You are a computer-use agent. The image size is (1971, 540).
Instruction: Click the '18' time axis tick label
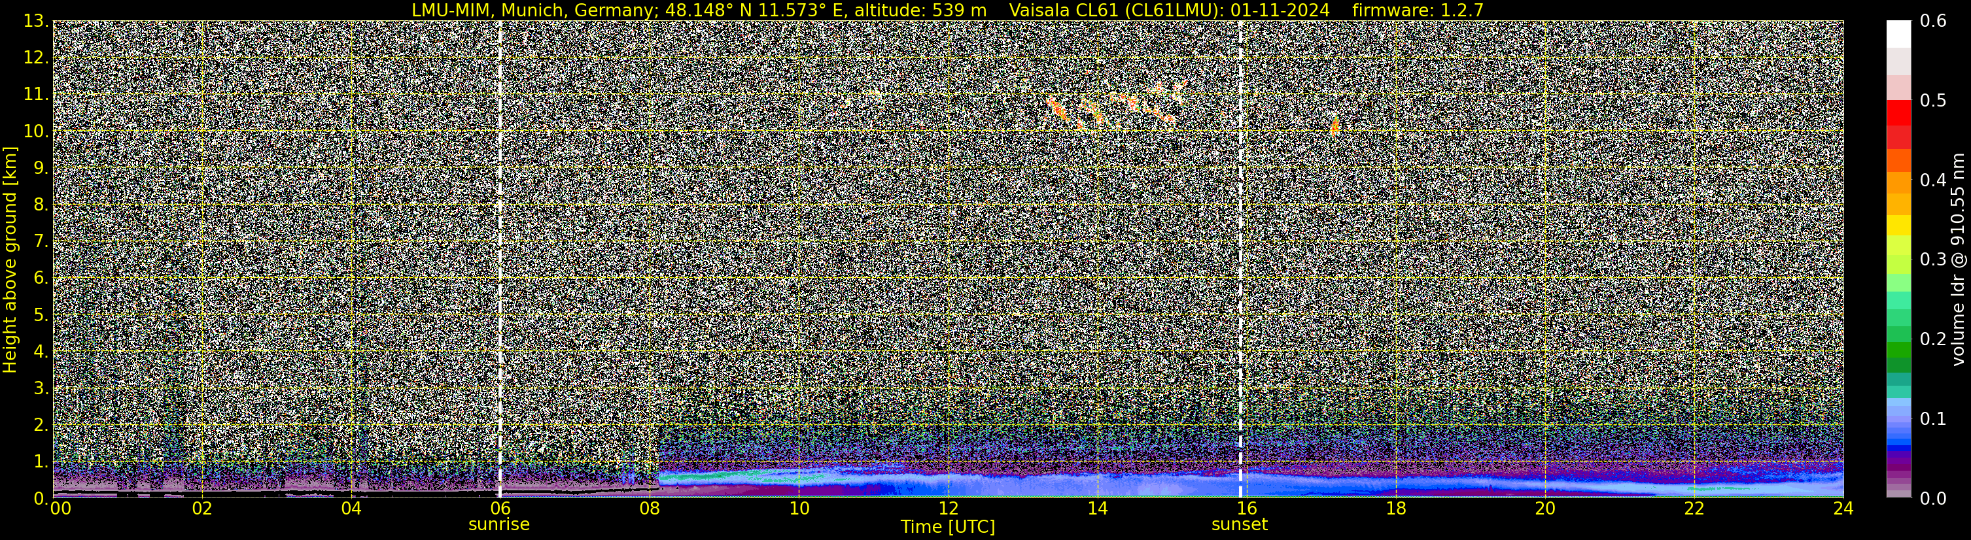coord(1395,509)
